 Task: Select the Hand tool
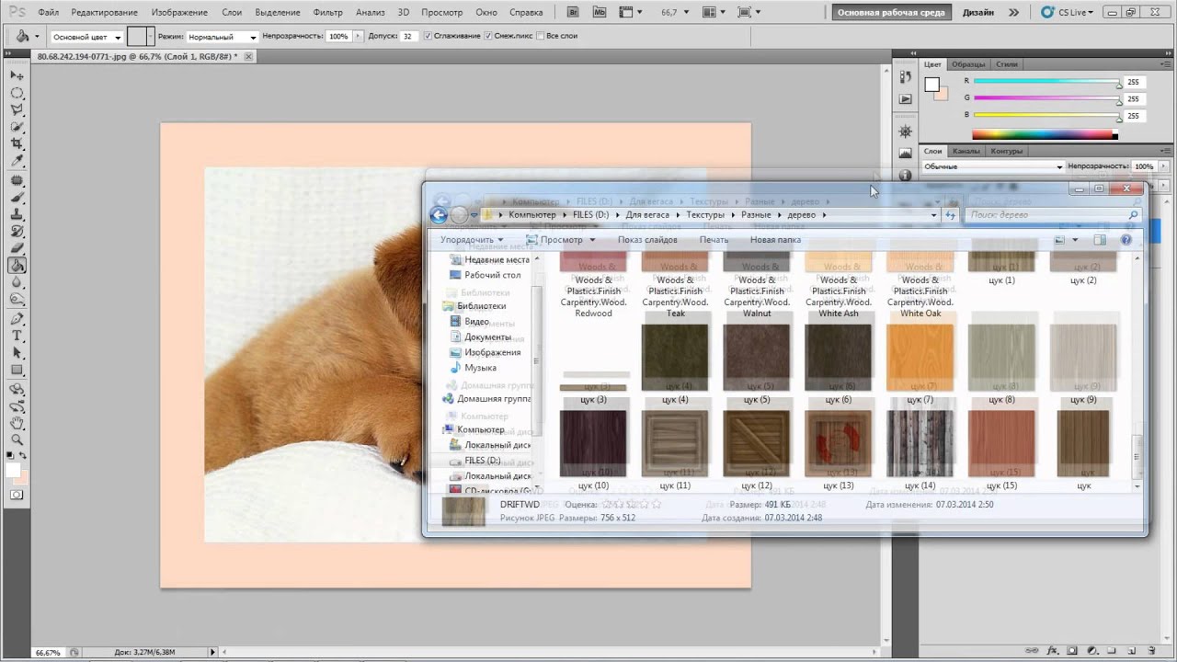tap(17, 423)
